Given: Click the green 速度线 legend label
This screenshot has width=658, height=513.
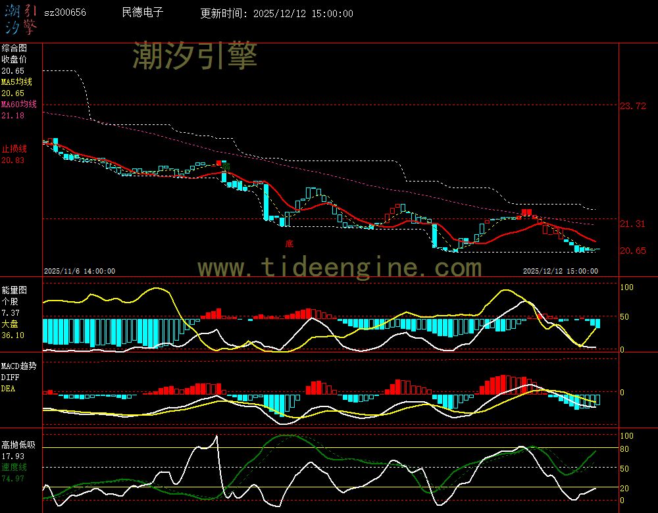Looking at the screenshot, I should coord(14,467).
